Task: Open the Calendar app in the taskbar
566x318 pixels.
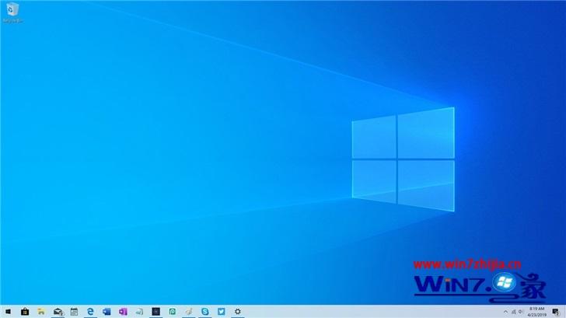Action: point(74,312)
